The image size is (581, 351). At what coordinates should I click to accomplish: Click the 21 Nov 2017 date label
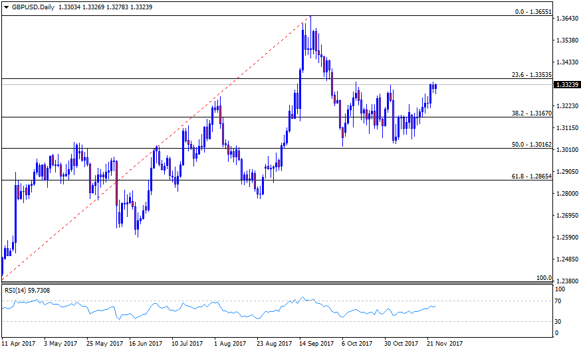pyautogui.click(x=443, y=344)
